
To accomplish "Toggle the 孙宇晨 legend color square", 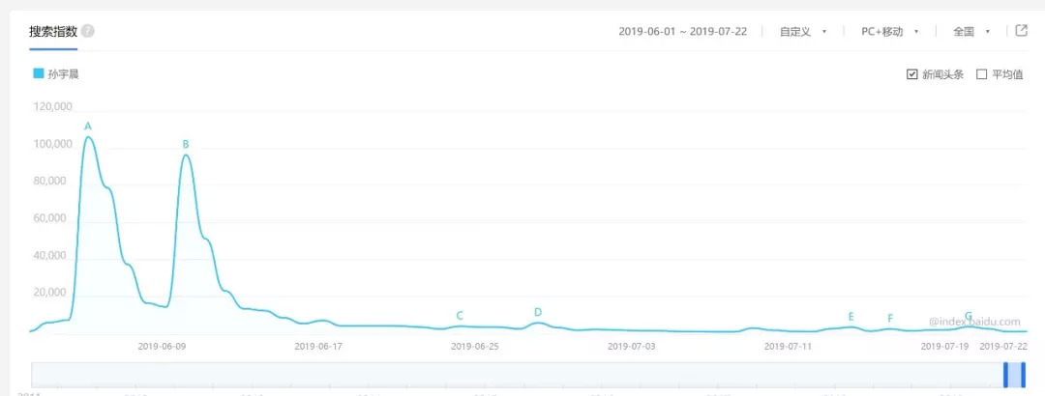I will click(x=39, y=73).
